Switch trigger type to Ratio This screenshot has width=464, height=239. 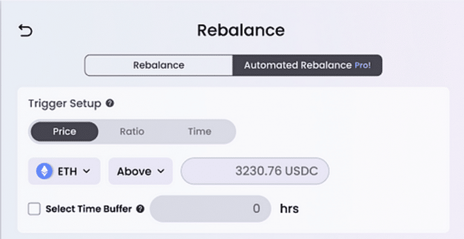132,132
